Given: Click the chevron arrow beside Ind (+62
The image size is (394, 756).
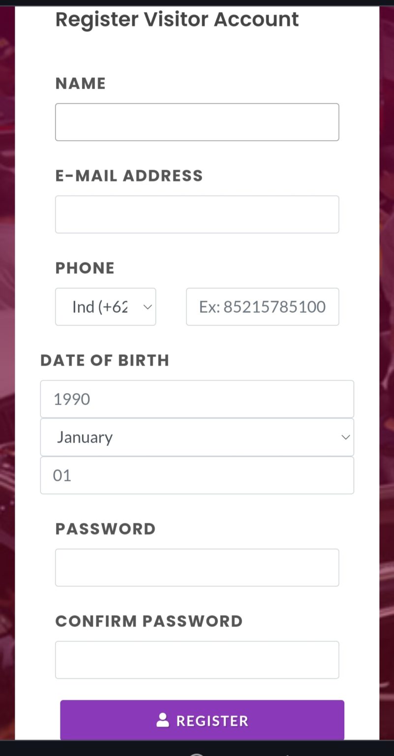Looking at the screenshot, I should click(147, 307).
